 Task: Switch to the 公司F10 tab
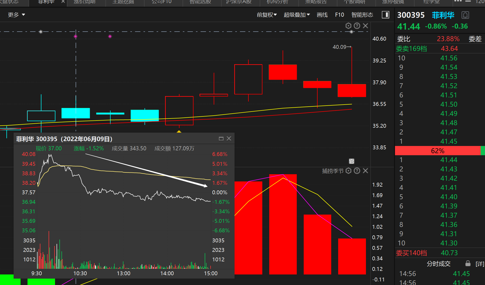[161, 2]
